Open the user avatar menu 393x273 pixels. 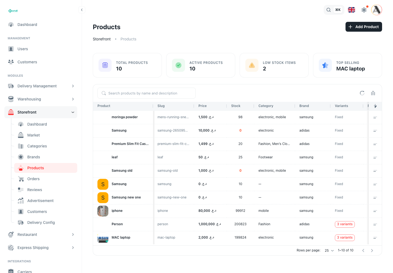tap(377, 10)
